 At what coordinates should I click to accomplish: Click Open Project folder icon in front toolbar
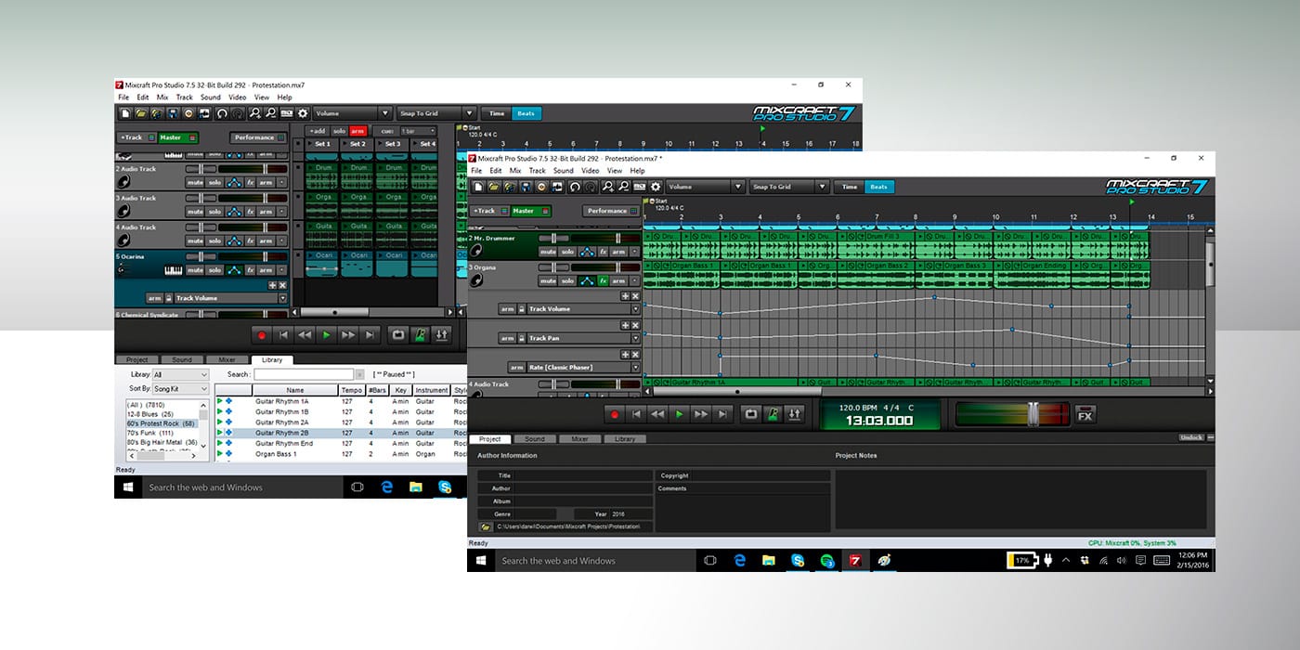(493, 187)
